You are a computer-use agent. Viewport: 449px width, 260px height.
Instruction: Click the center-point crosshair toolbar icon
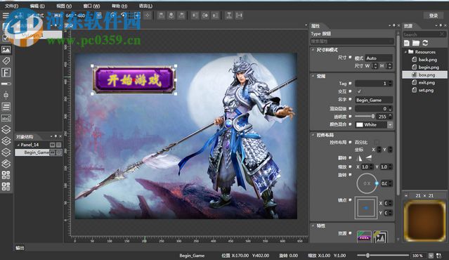[148, 15]
